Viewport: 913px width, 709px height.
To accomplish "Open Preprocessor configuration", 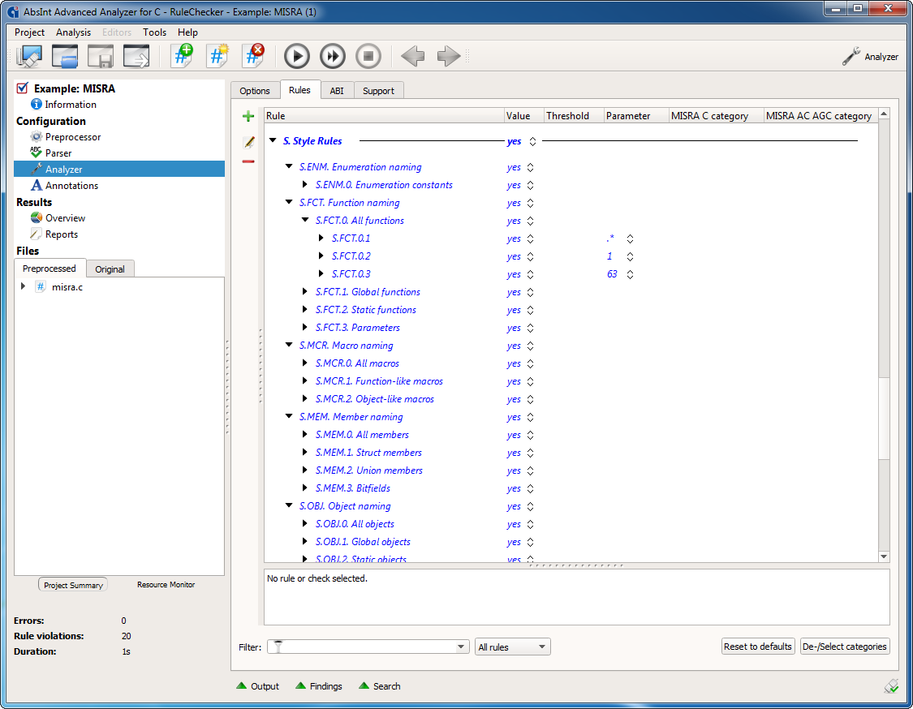I will (x=73, y=137).
